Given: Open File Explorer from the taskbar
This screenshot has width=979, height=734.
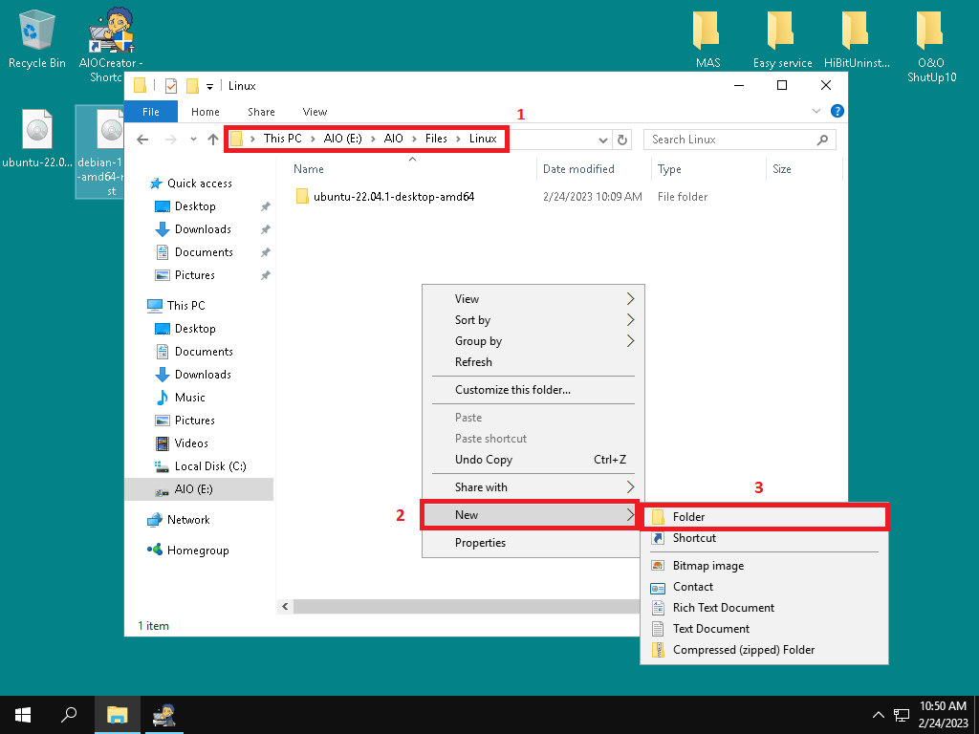Looking at the screenshot, I should 117,714.
